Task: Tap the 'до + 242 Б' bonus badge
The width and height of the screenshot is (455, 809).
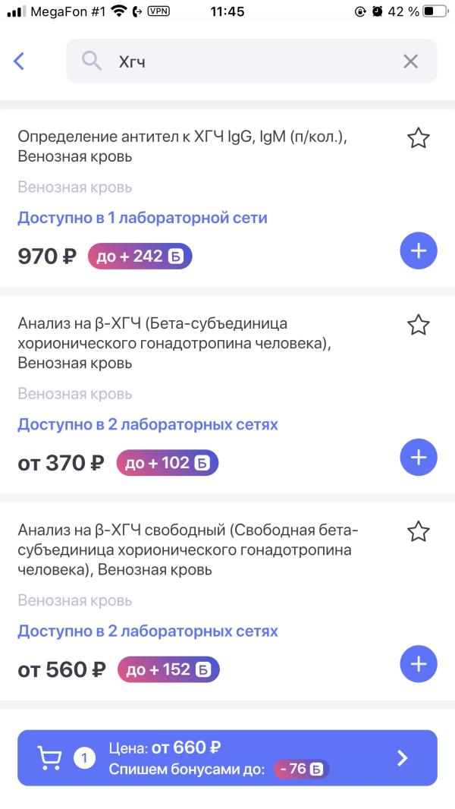Action: pyautogui.click(x=140, y=256)
